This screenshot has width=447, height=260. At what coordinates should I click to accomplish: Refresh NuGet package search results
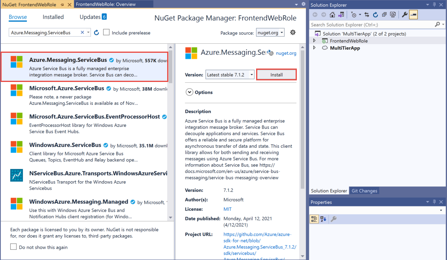point(96,33)
